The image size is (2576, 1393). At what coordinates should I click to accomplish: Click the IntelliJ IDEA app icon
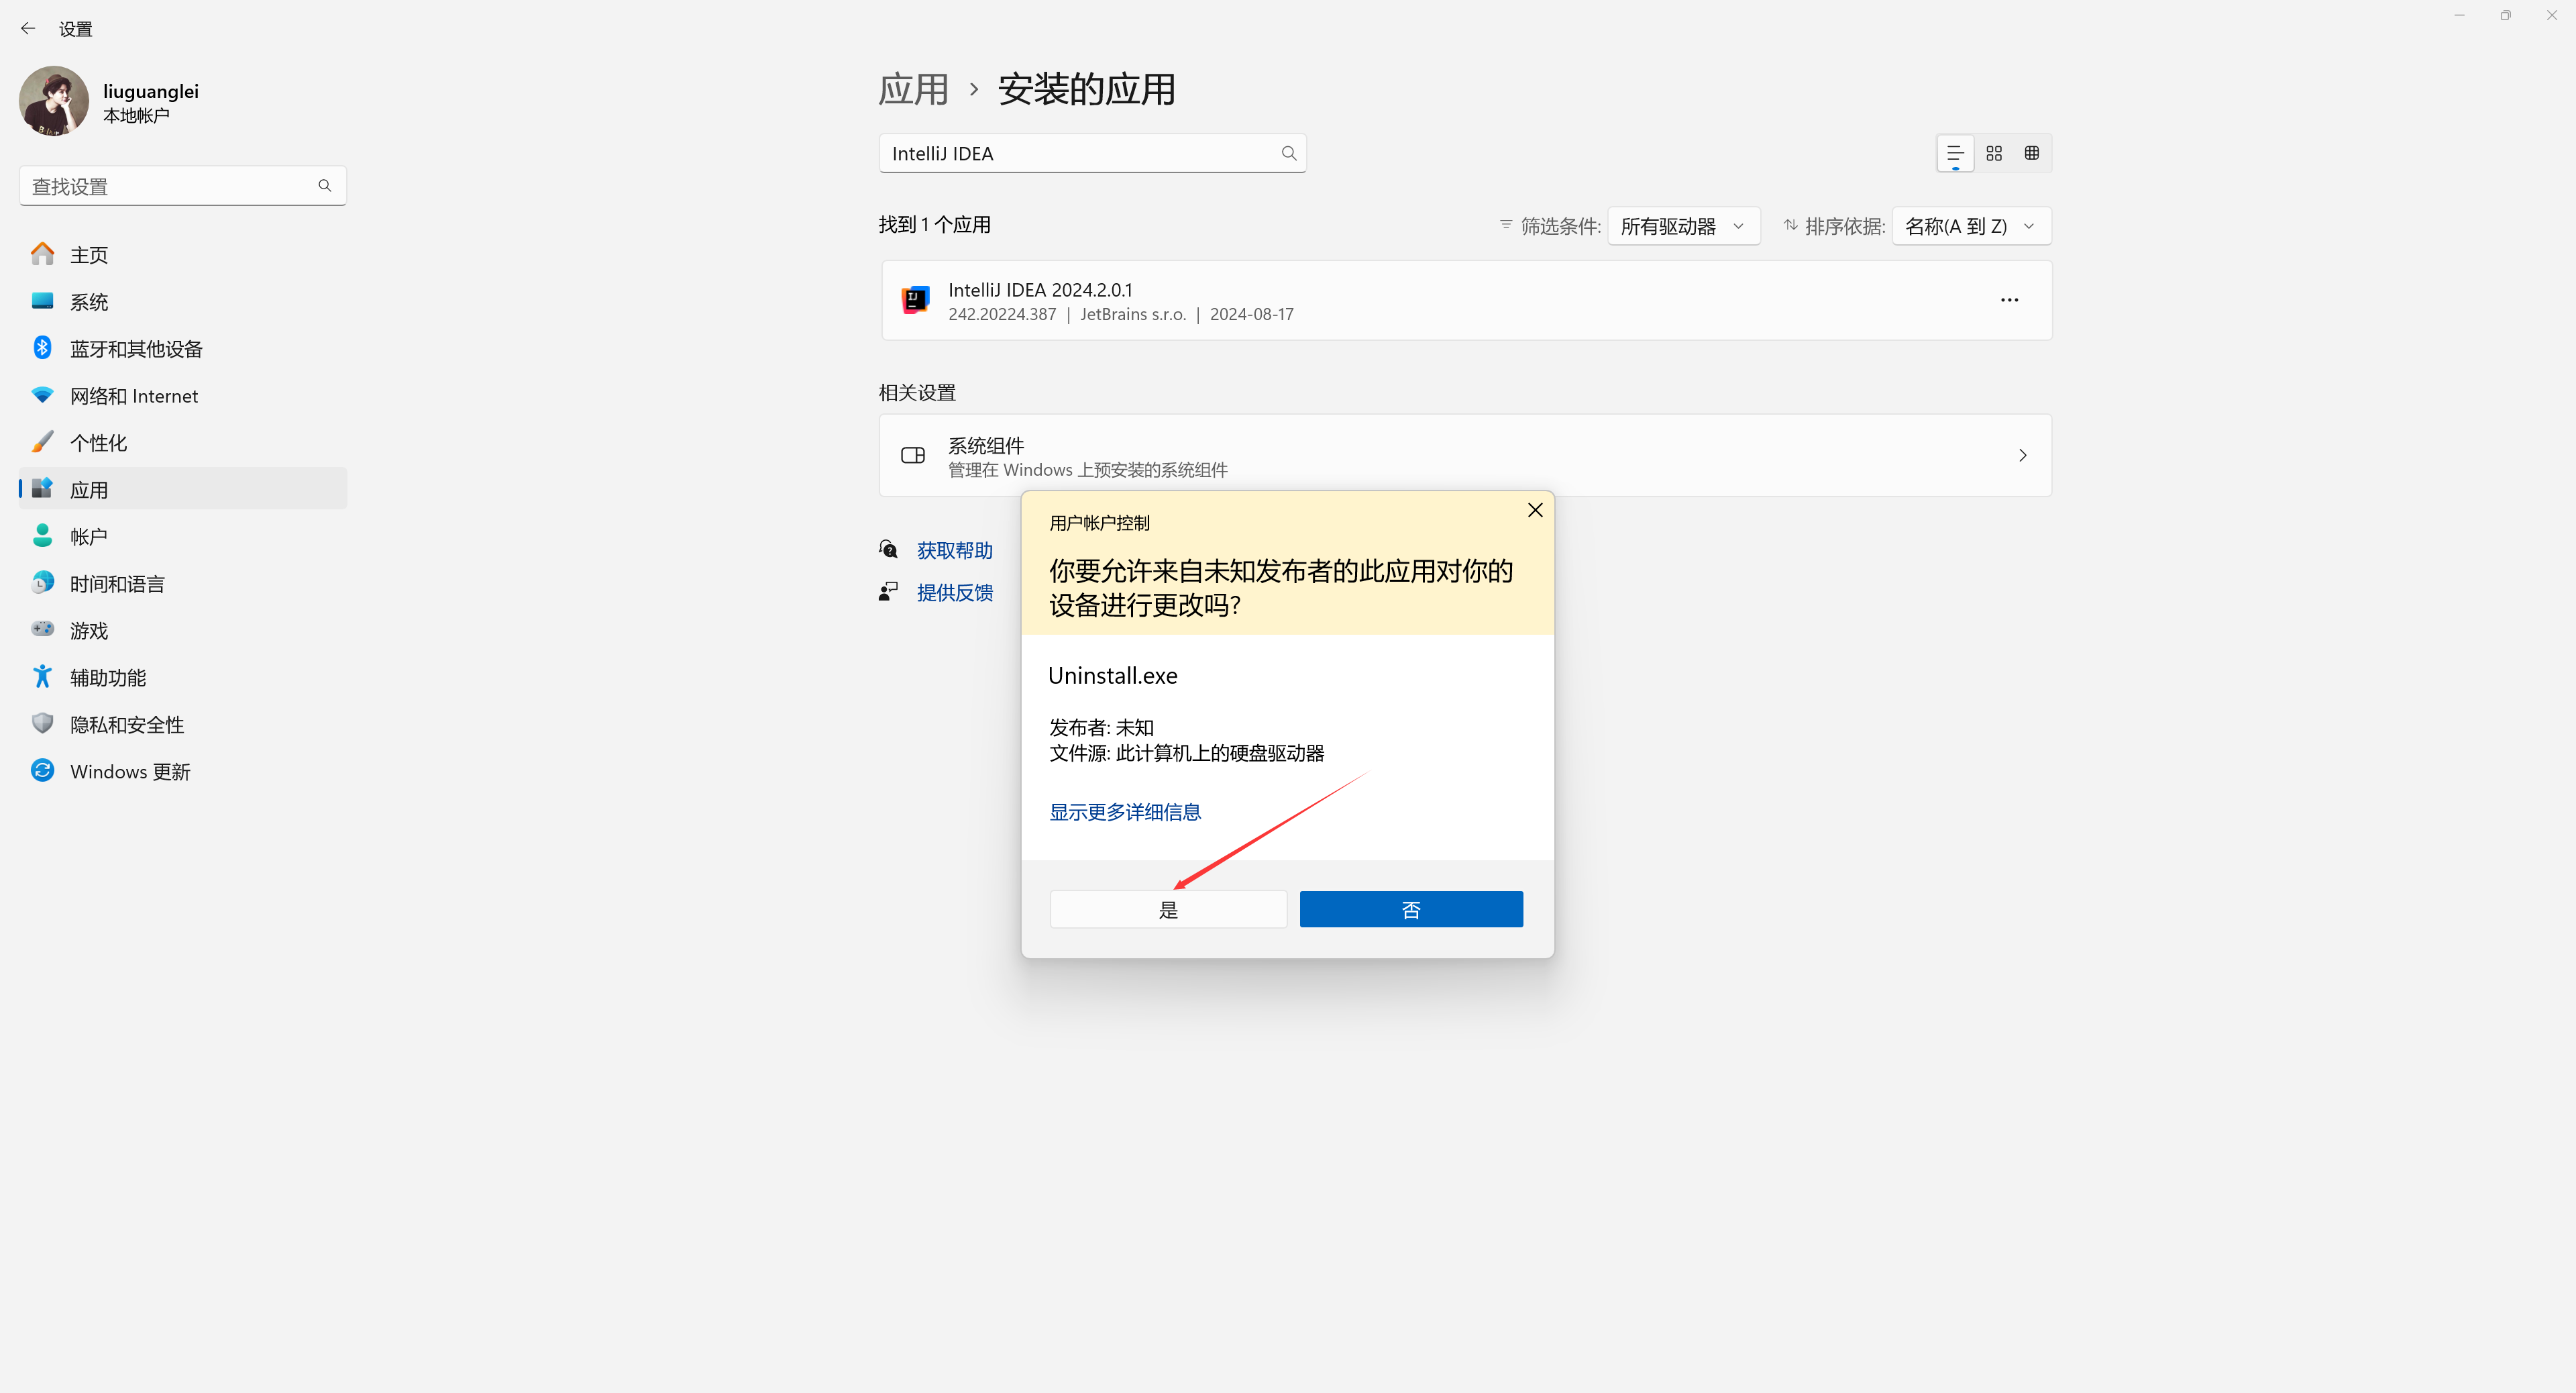click(x=915, y=300)
